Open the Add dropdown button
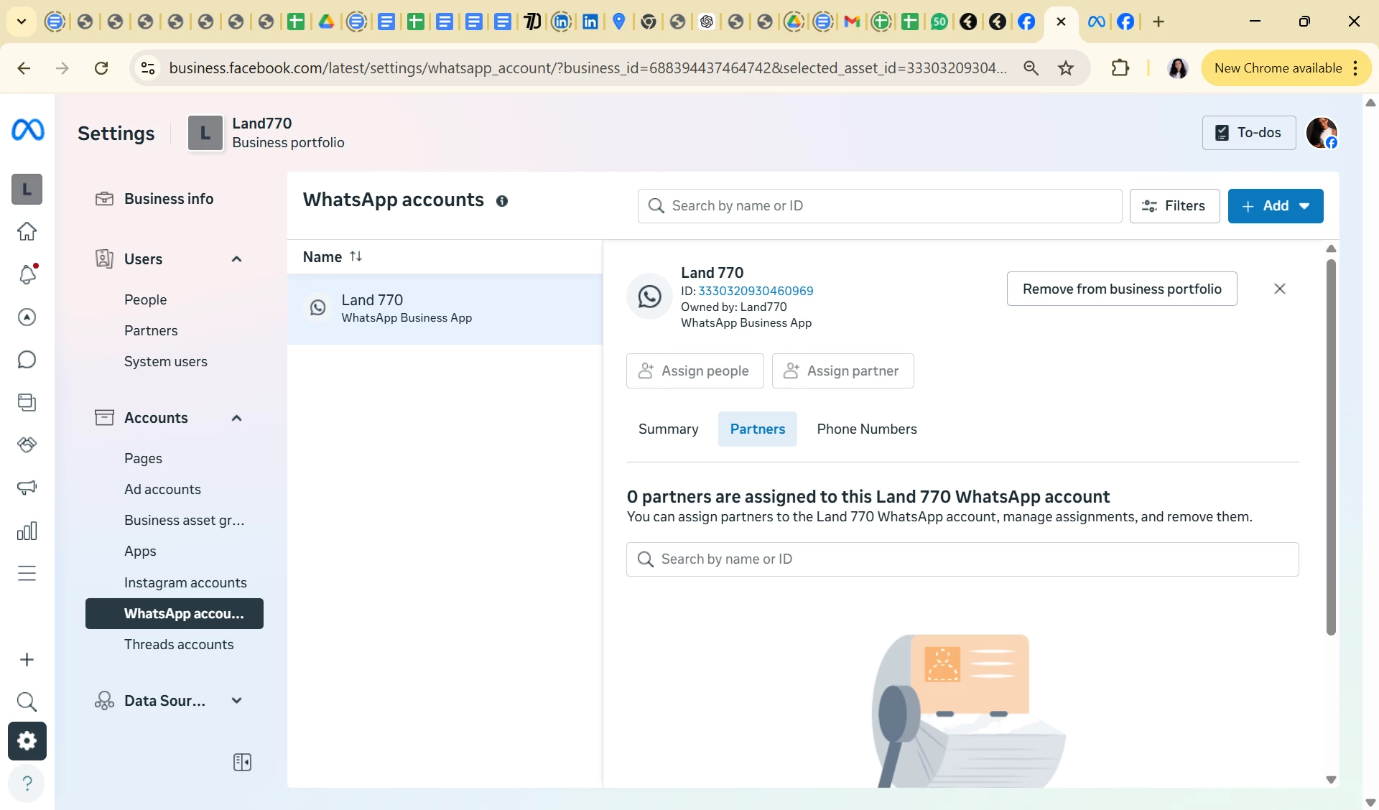 1275,206
